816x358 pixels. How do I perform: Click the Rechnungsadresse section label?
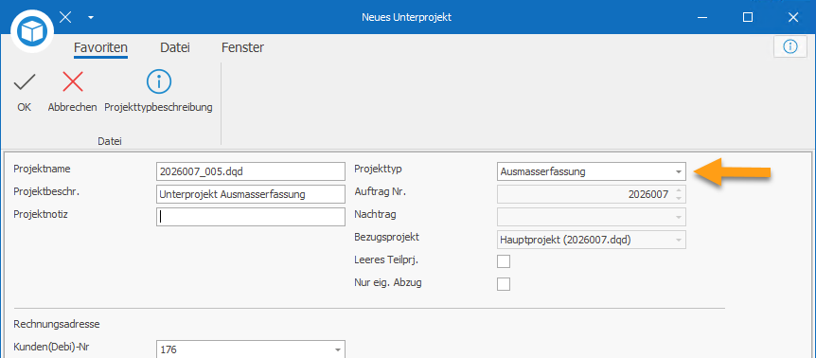[57, 325]
